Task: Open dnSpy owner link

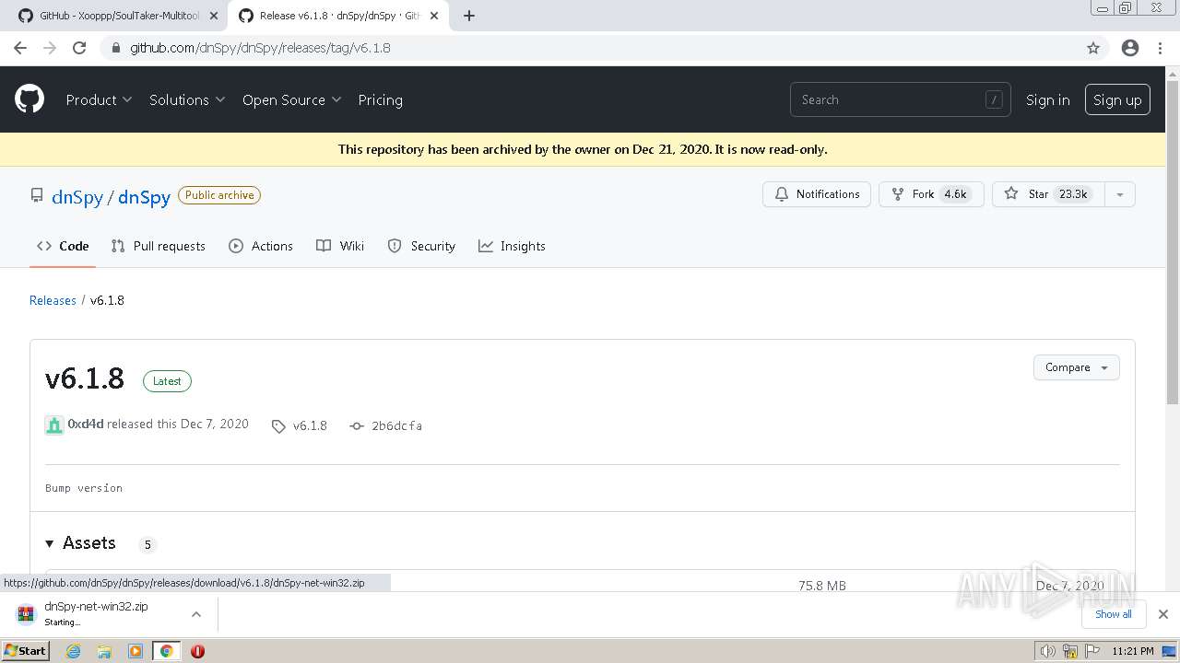Action: 77,197
